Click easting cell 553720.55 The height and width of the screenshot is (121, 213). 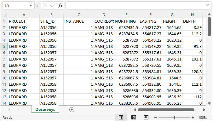(x=150, y=65)
